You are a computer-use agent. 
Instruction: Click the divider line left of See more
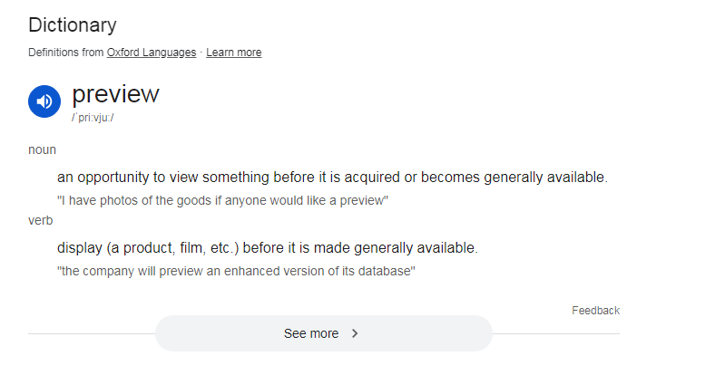click(91, 333)
